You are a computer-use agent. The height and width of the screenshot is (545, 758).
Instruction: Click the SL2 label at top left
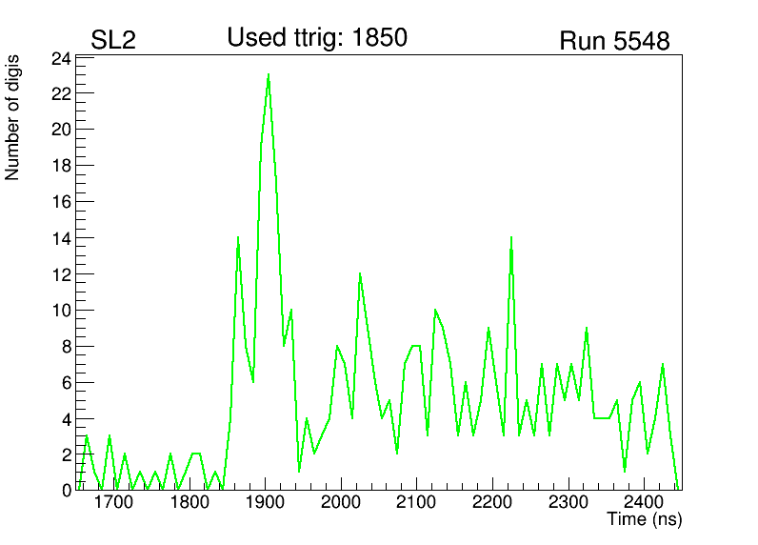(x=113, y=41)
